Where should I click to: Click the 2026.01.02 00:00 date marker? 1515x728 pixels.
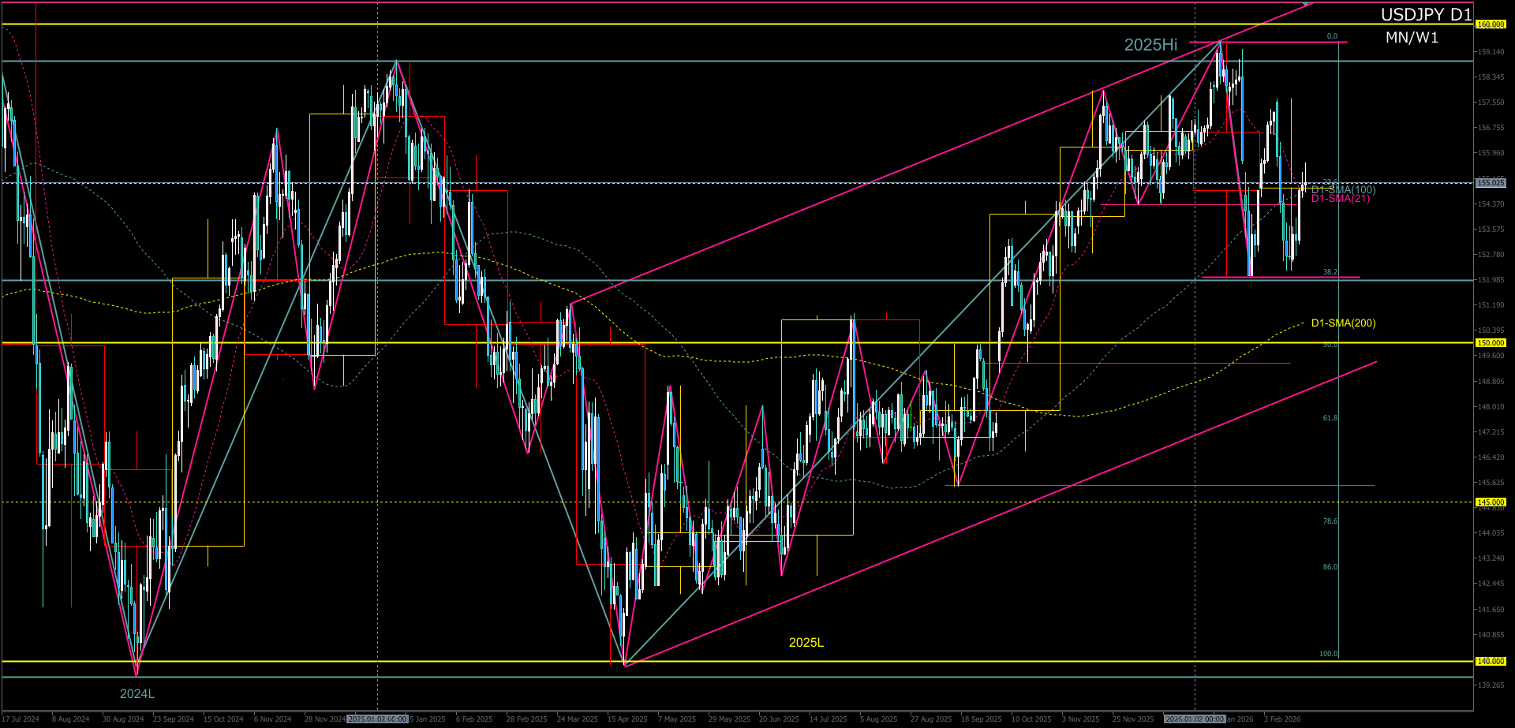tap(1195, 719)
